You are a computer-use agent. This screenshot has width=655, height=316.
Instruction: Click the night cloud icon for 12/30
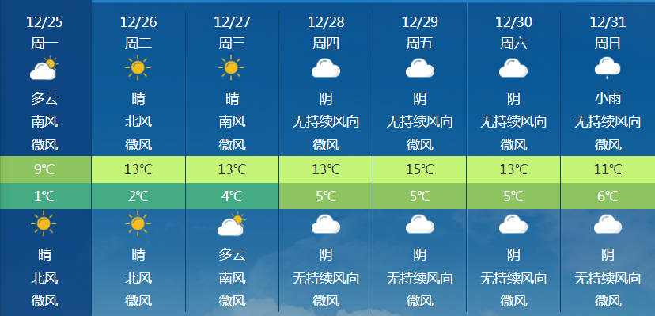(513, 223)
